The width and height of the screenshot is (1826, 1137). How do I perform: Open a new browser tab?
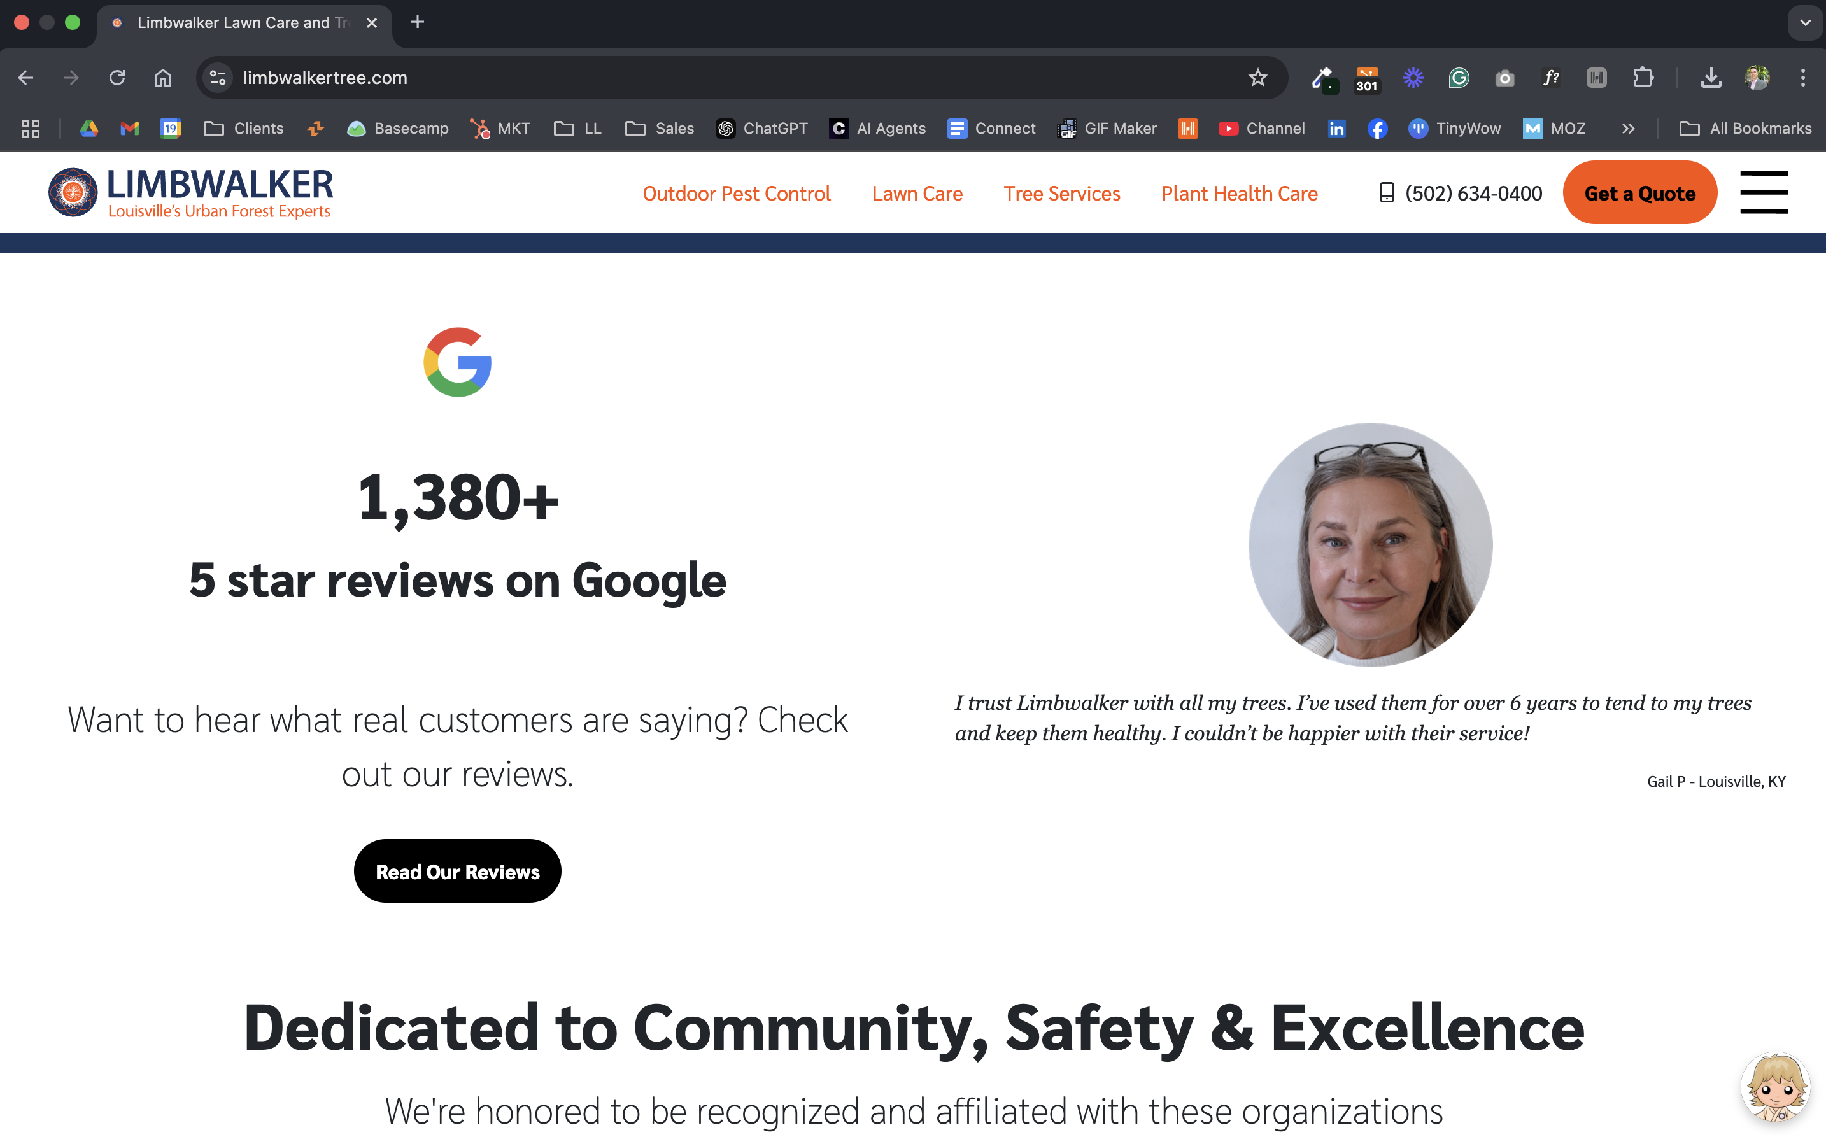[x=418, y=22]
